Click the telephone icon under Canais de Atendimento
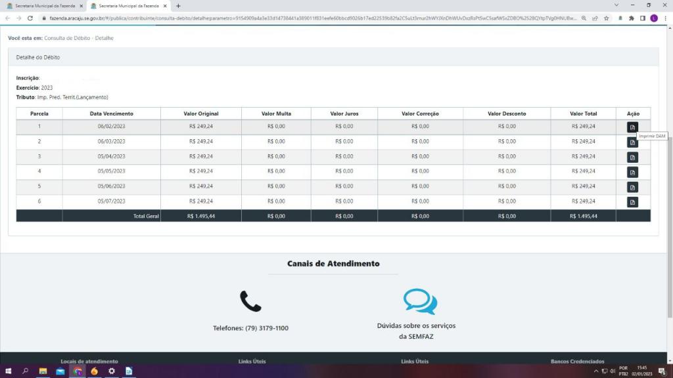 250,301
